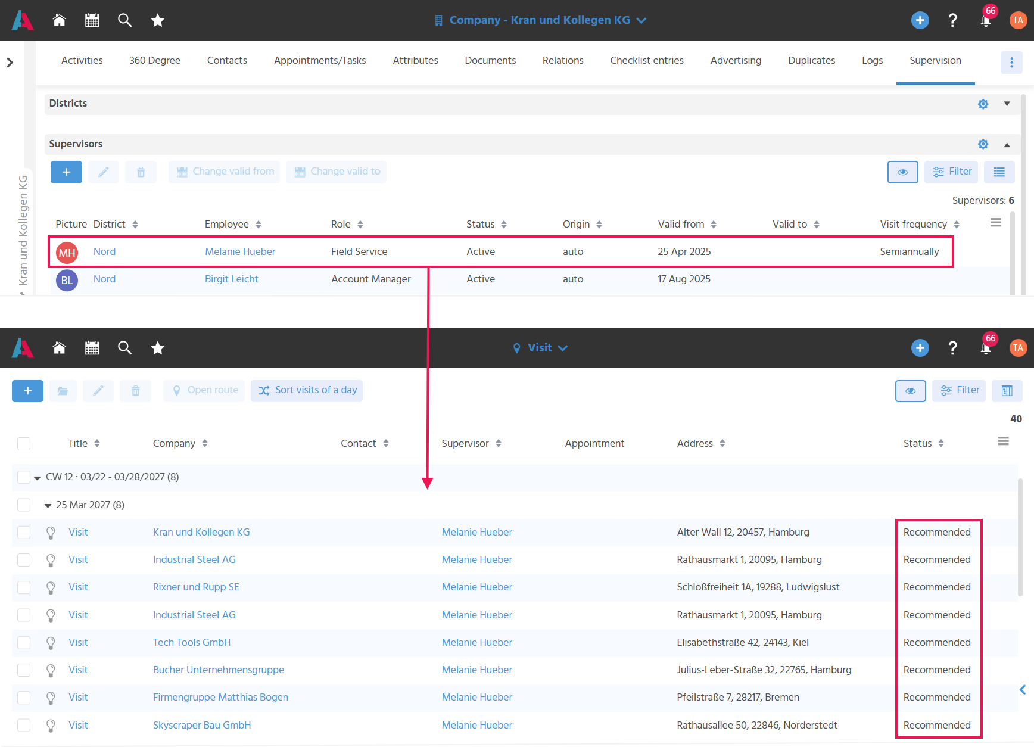The image size is (1034, 747).
Task: Toggle the eye preview in Visit toolbar
Action: click(911, 391)
